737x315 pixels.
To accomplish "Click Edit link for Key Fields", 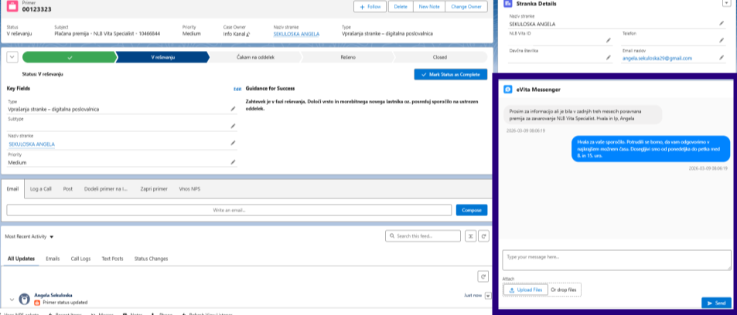I will tap(237, 89).
